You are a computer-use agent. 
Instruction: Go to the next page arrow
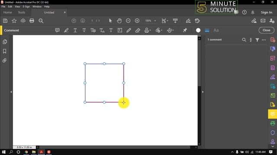(x=83, y=21)
